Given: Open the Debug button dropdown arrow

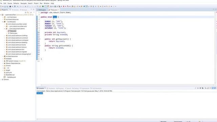Looking at the screenshot, I should tap(53, 6).
